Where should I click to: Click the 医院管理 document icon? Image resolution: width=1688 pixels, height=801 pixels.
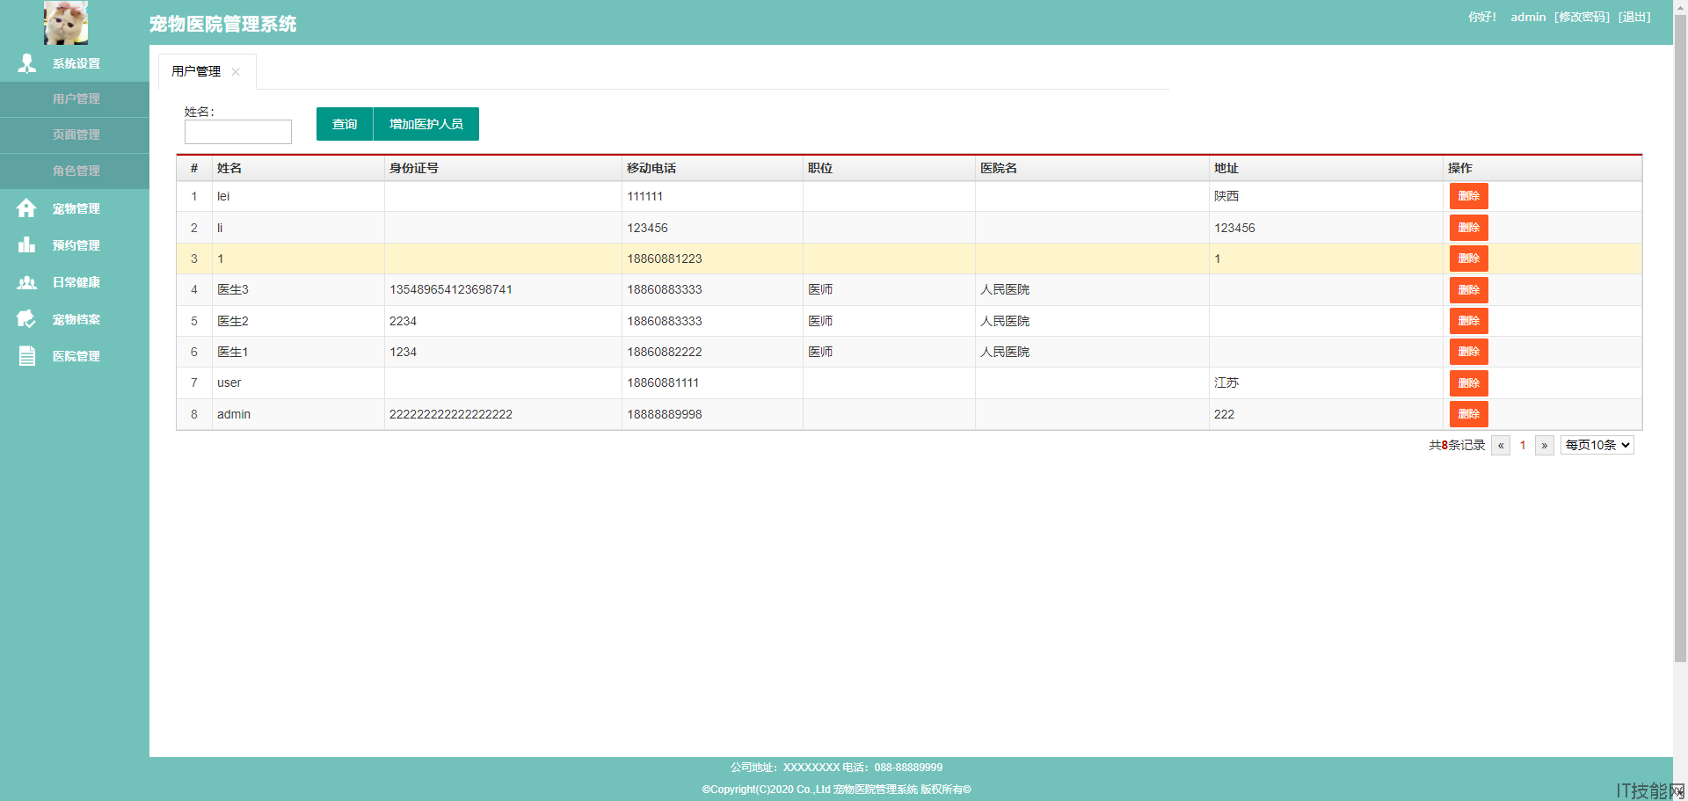[27, 356]
